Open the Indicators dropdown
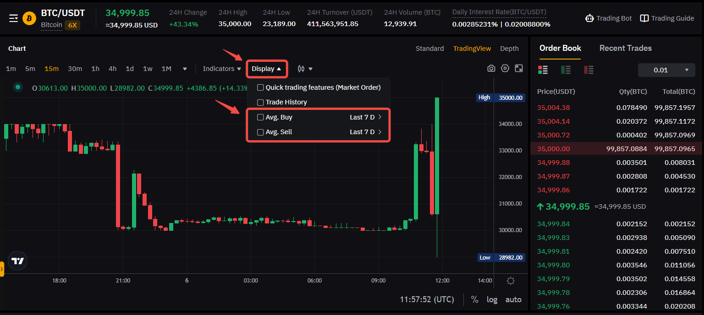 222,69
